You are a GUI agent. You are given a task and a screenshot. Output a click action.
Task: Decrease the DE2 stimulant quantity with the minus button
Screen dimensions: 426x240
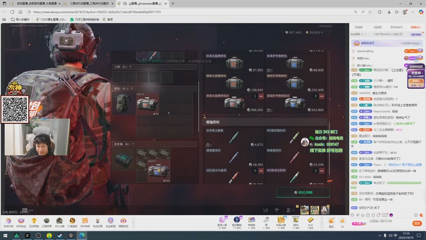[x=261, y=171]
